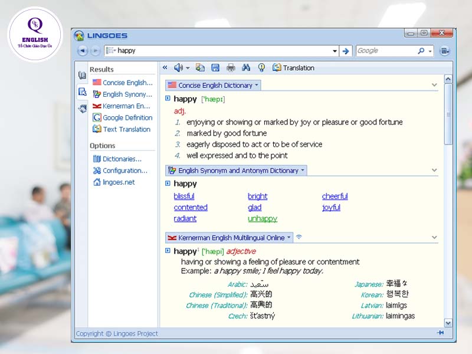Image resolution: width=472 pixels, height=354 pixels.
Task: Click the red adj. part-of-speech label
Action: [x=180, y=111]
